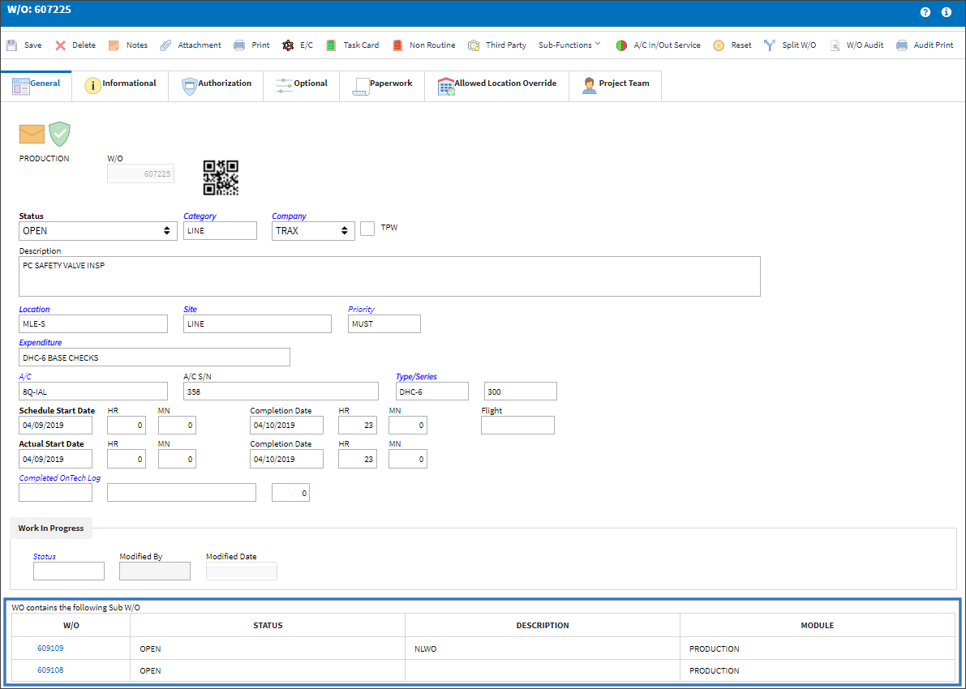
Task: Open the Optional tab
Action: click(x=301, y=86)
